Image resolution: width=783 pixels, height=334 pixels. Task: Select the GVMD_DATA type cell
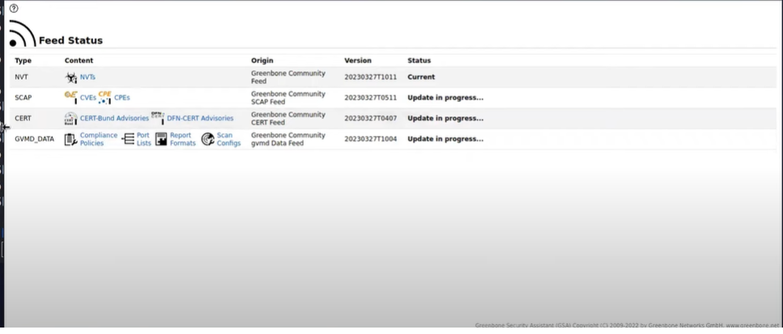point(35,139)
